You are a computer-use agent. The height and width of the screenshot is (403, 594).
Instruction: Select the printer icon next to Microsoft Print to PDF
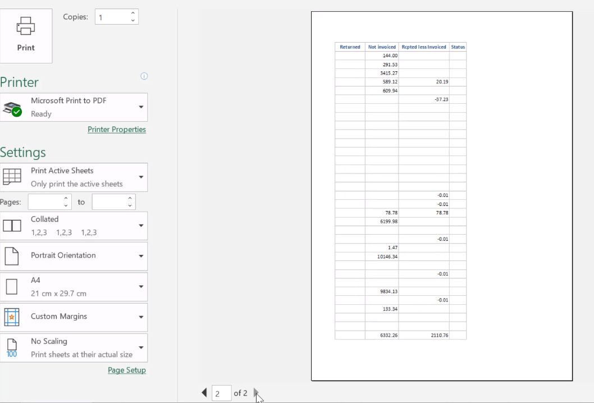pyautogui.click(x=13, y=107)
